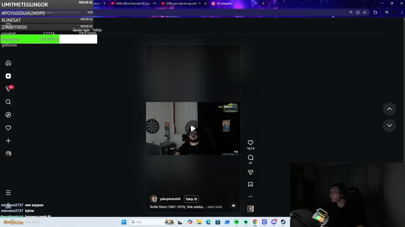
Task: Click the taskbar Ara search box
Action: (152, 222)
